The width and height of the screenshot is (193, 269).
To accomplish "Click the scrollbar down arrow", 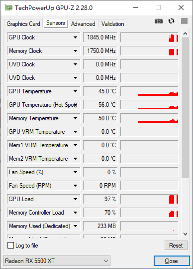I will pyautogui.click(x=186, y=234).
